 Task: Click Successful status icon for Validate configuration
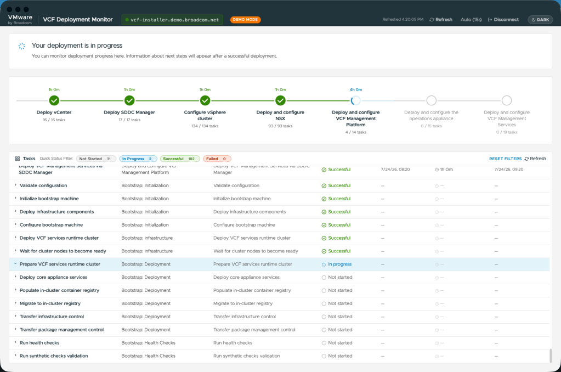click(324, 186)
